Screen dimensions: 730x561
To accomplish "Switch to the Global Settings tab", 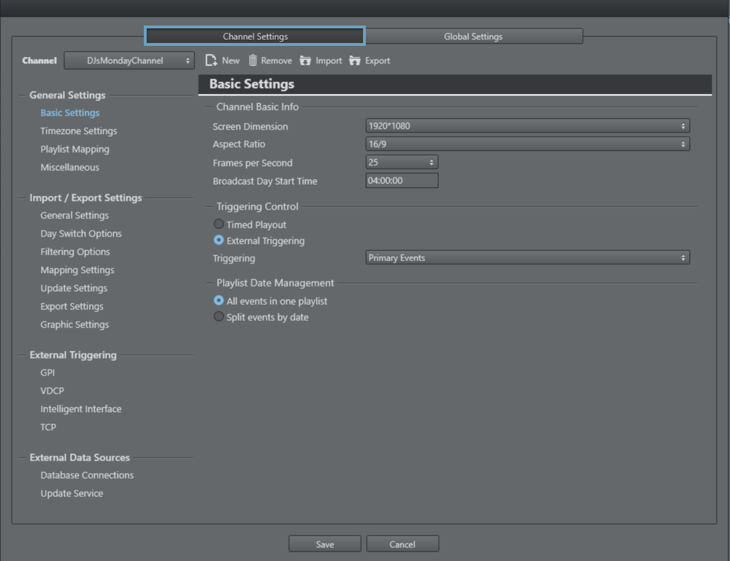I will pyautogui.click(x=473, y=36).
